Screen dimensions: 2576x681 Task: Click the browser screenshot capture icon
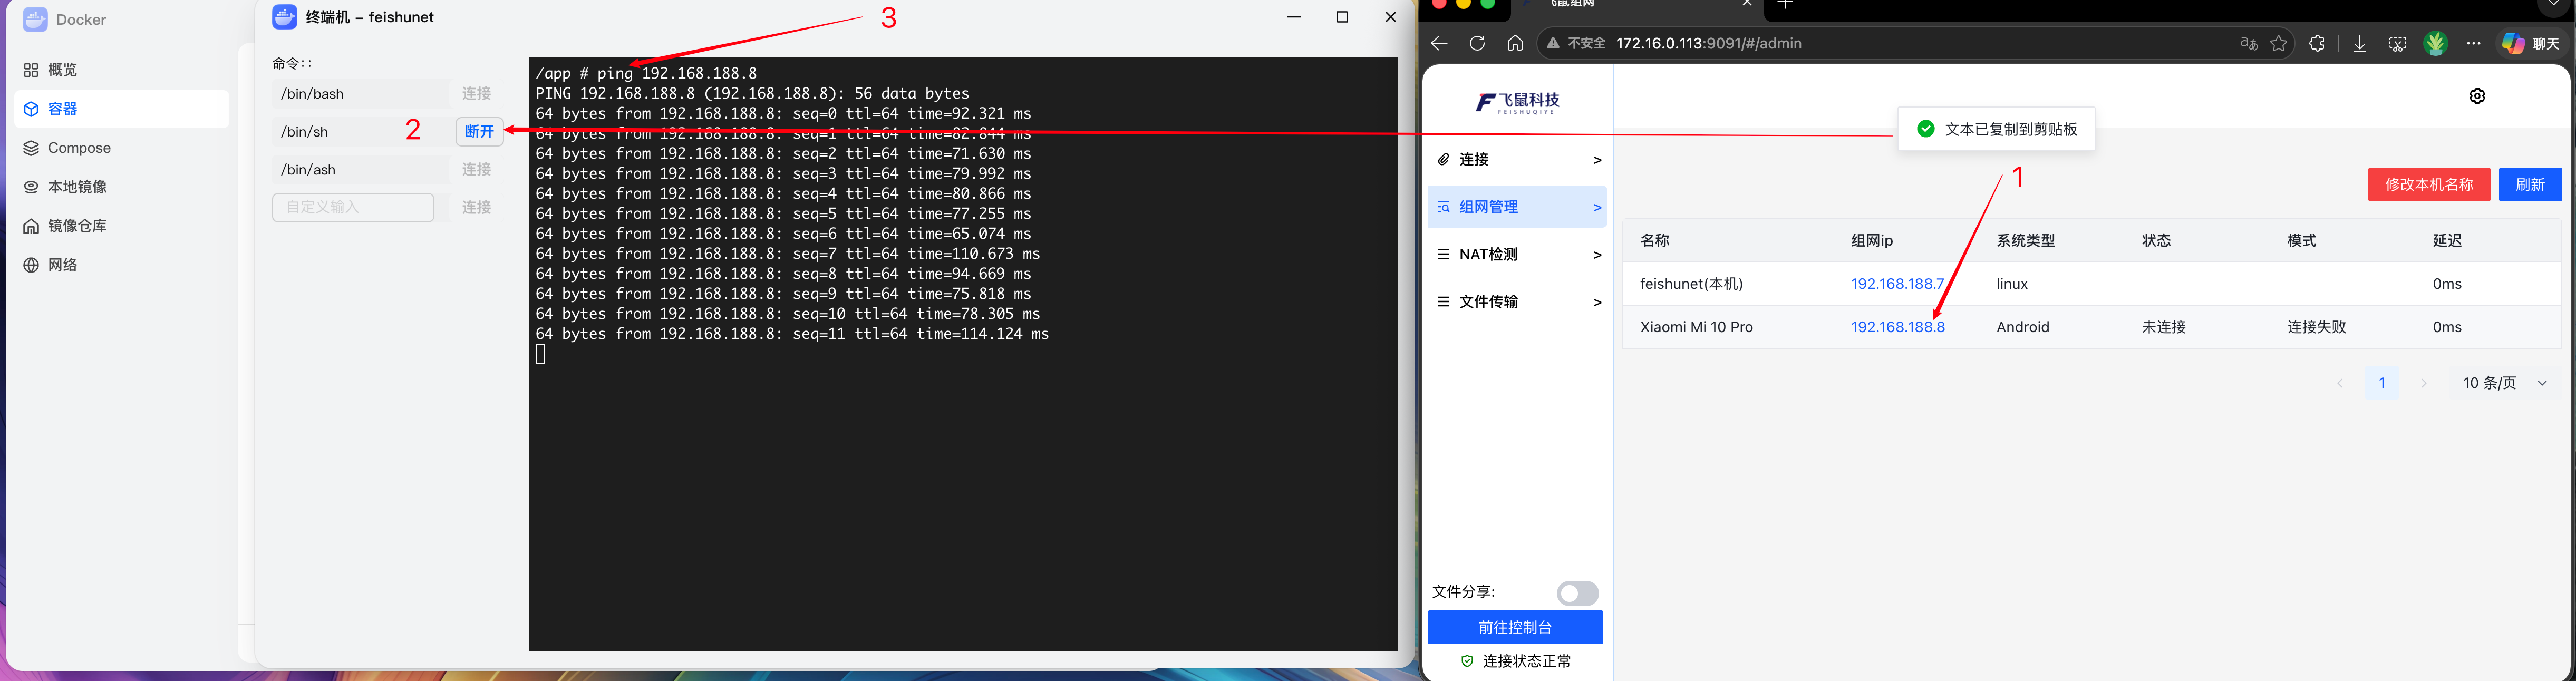2397,43
